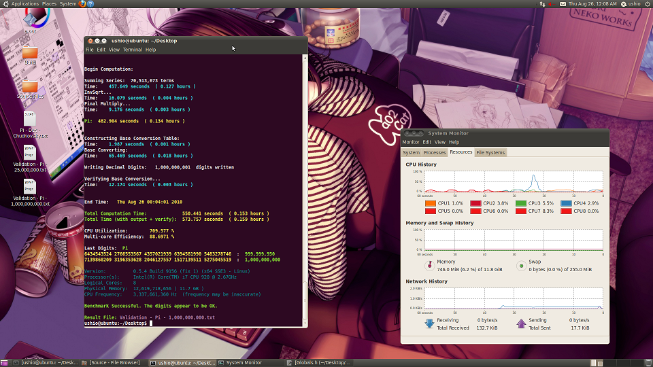Switch to the Processes tab

pos(435,152)
